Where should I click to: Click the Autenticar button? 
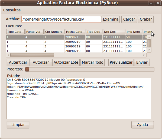(18, 62)
